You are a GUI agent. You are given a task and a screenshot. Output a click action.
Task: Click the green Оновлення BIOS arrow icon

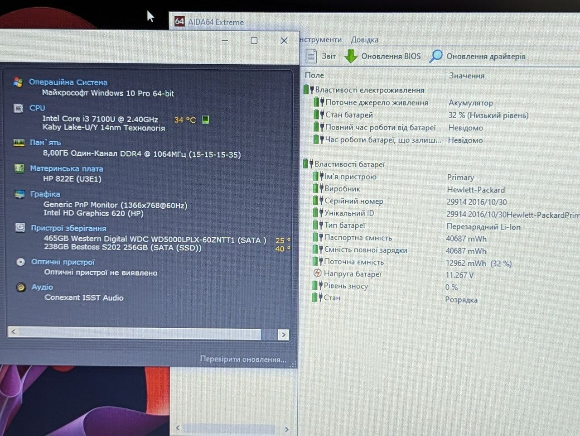pos(351,56)
